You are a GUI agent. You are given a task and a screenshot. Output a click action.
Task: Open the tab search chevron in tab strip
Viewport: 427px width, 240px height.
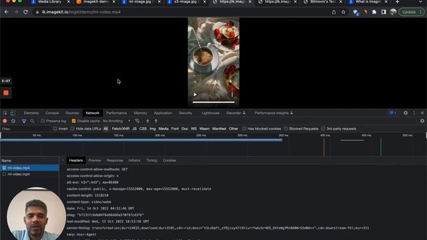coord(420,2)
